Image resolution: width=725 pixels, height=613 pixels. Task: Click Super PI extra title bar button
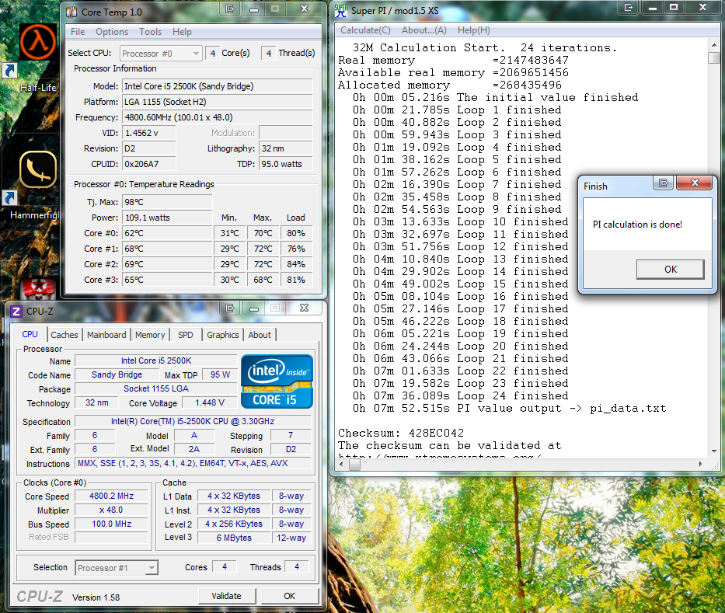point(629,8)
